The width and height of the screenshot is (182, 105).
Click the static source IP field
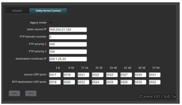68,30
